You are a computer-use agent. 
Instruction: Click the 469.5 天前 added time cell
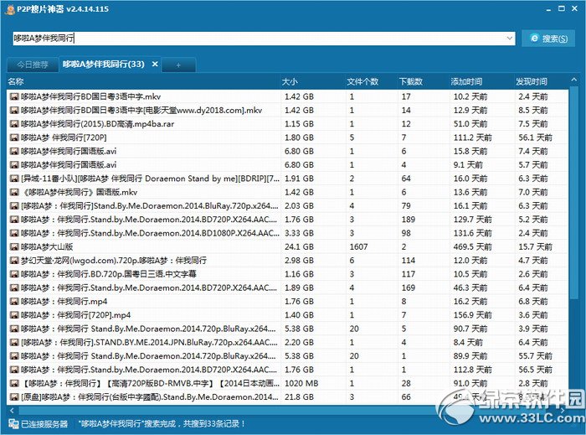point(472,247)
